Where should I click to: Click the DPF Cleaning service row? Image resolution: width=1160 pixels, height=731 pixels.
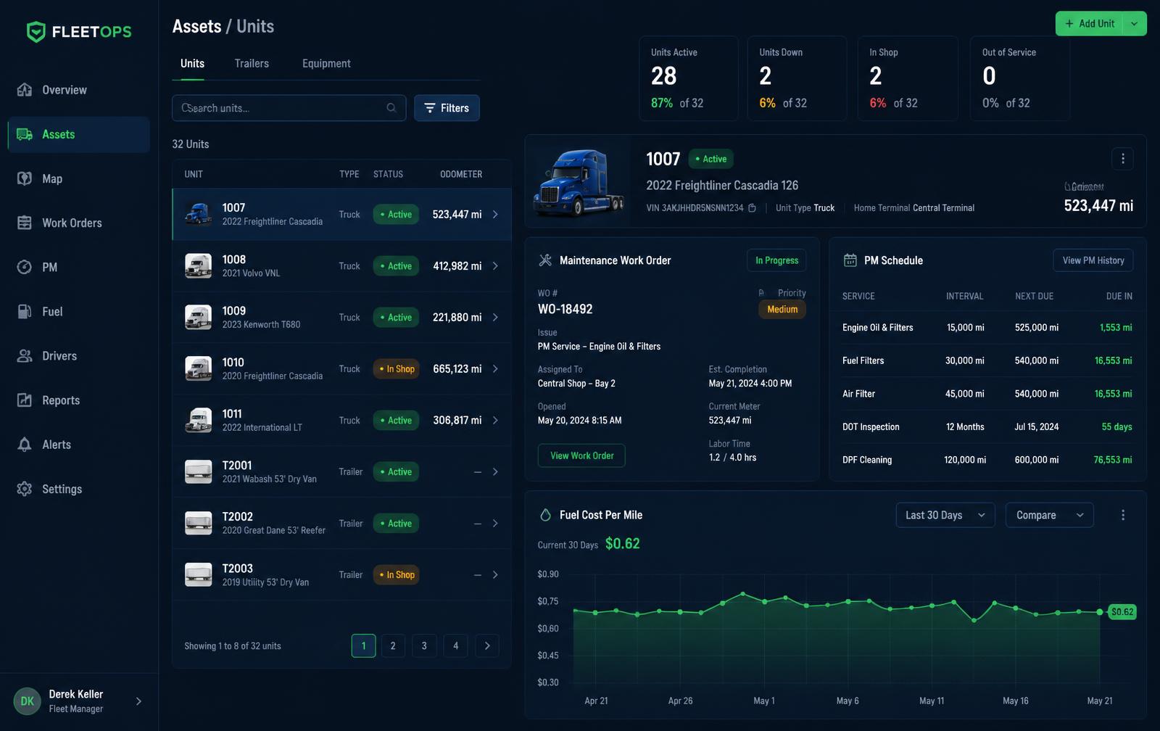coord(987,460)
